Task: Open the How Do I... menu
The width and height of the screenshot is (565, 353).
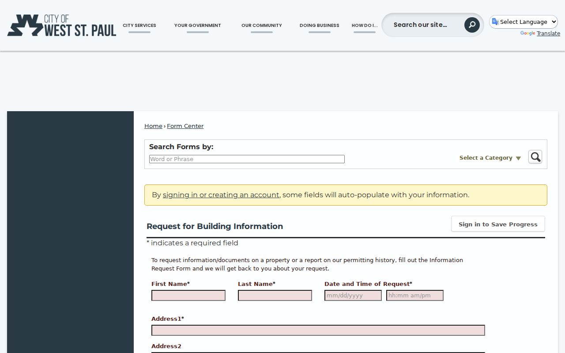Action: [365, 26]
